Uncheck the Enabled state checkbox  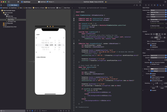(151, 45)
